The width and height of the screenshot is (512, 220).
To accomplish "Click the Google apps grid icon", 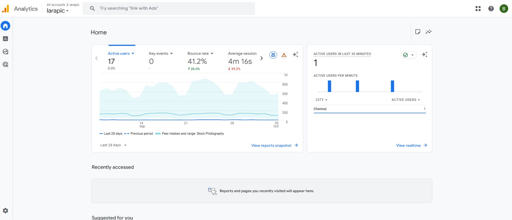I will point(478,9).
